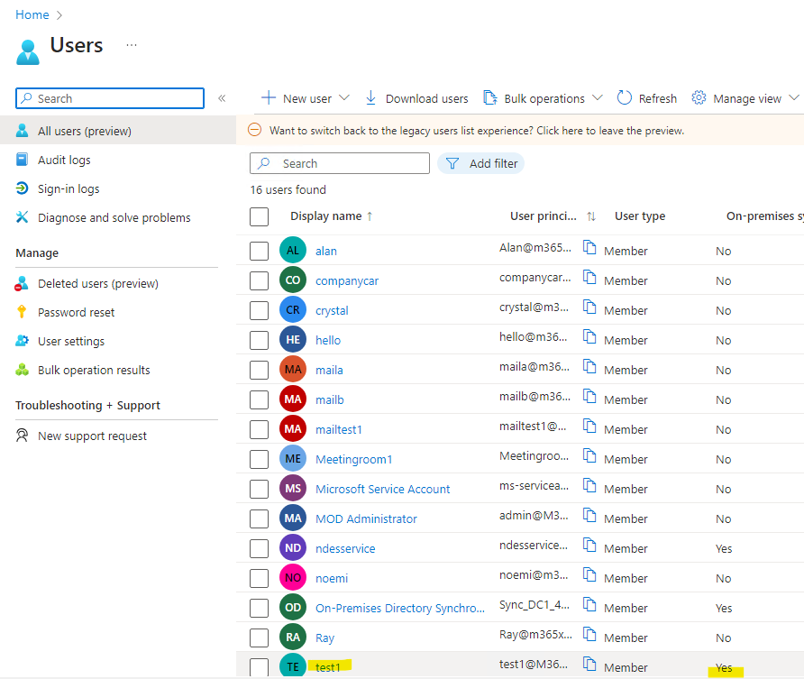Copy alan's user principal name icon
The width and height of the screenshot is (804, 679).
point(589,247)
